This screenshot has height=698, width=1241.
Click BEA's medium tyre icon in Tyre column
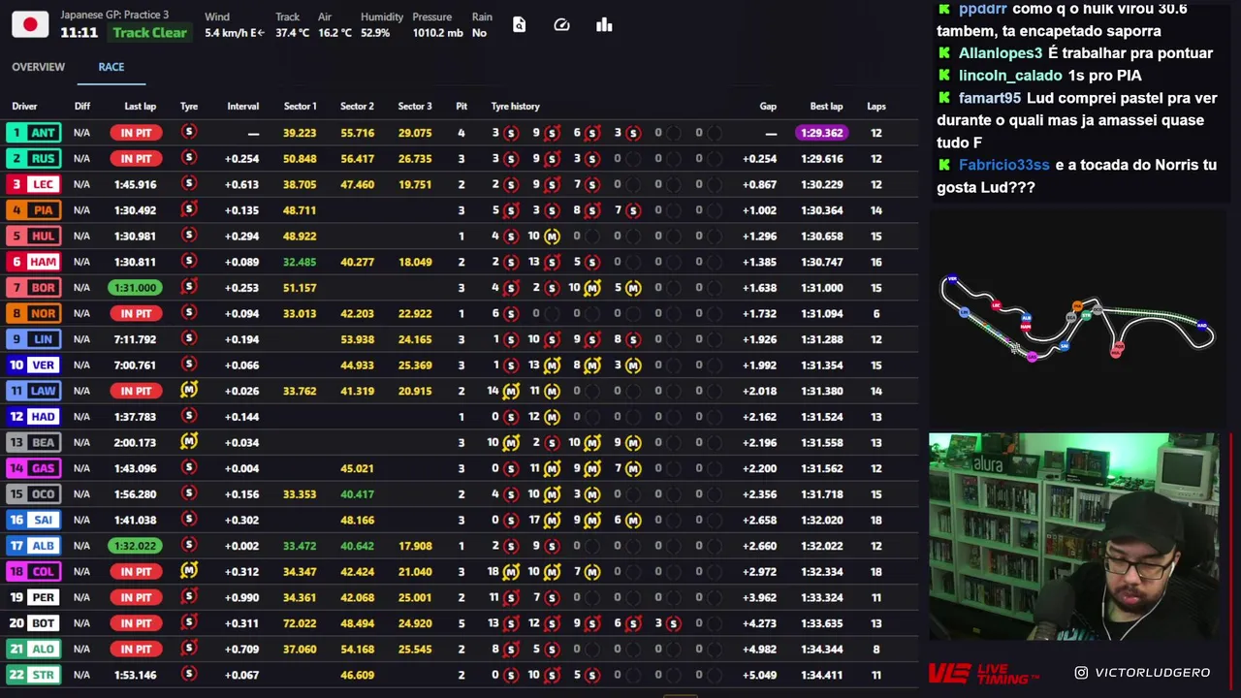189,442
